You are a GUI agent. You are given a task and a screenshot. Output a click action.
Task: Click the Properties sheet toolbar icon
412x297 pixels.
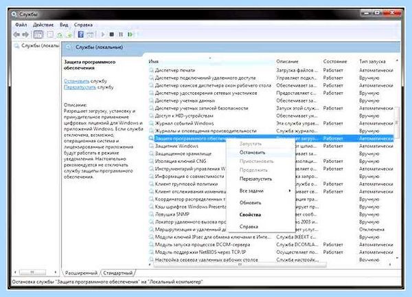coord(50,34)
